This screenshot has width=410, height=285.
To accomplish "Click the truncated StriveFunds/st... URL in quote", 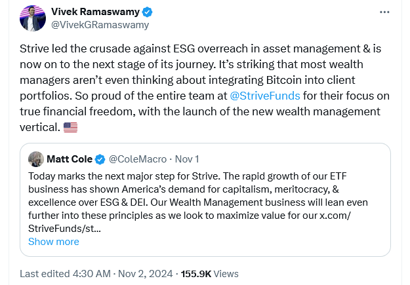I will click(x=64, y=229).
